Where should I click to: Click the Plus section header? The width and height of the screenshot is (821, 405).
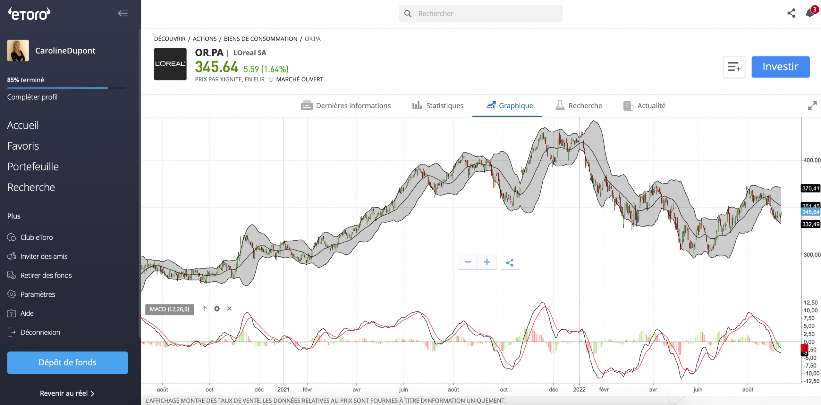click(x=14, y=216)
